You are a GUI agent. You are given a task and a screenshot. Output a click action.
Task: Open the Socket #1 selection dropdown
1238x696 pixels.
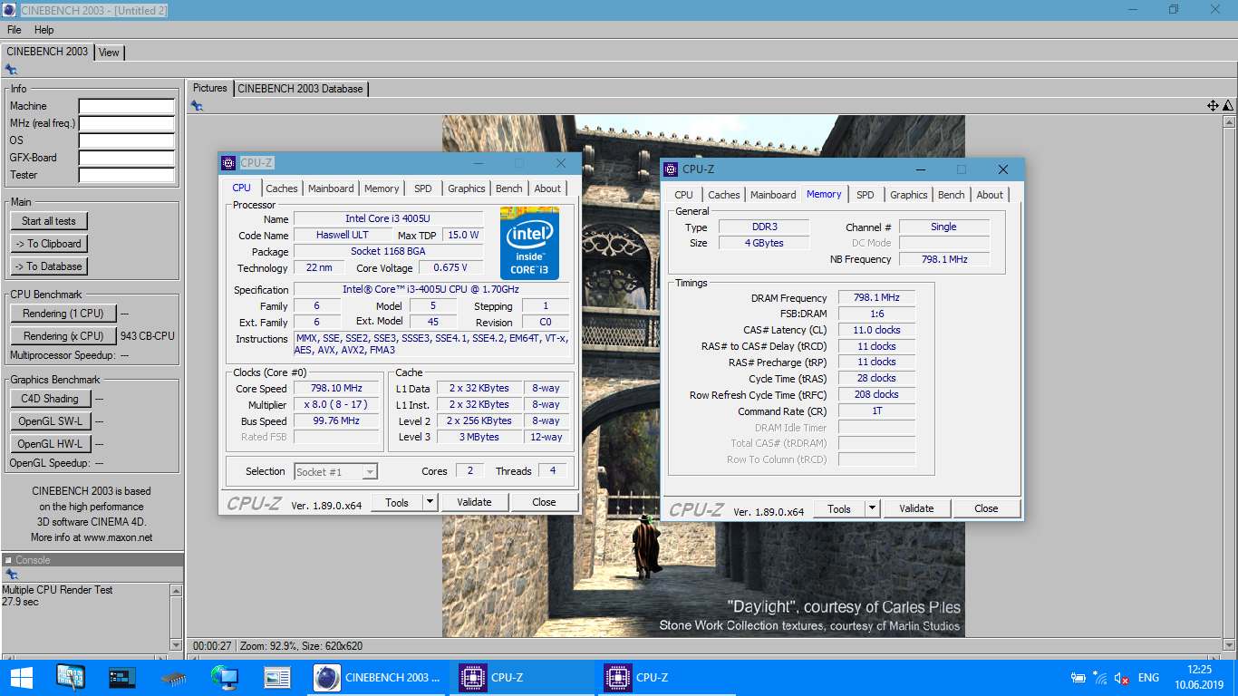[336, 471]
